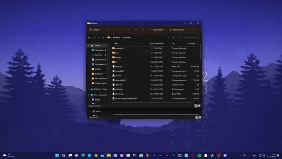Go back with the left arrow button

click(89, 38)
